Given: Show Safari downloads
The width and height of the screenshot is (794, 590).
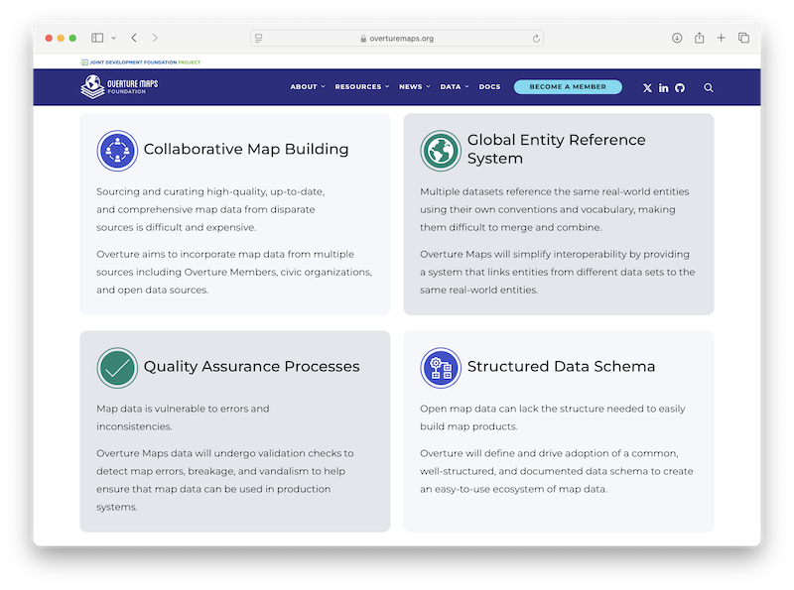Looking at the screenshot, I should click(x=677, y=38).
